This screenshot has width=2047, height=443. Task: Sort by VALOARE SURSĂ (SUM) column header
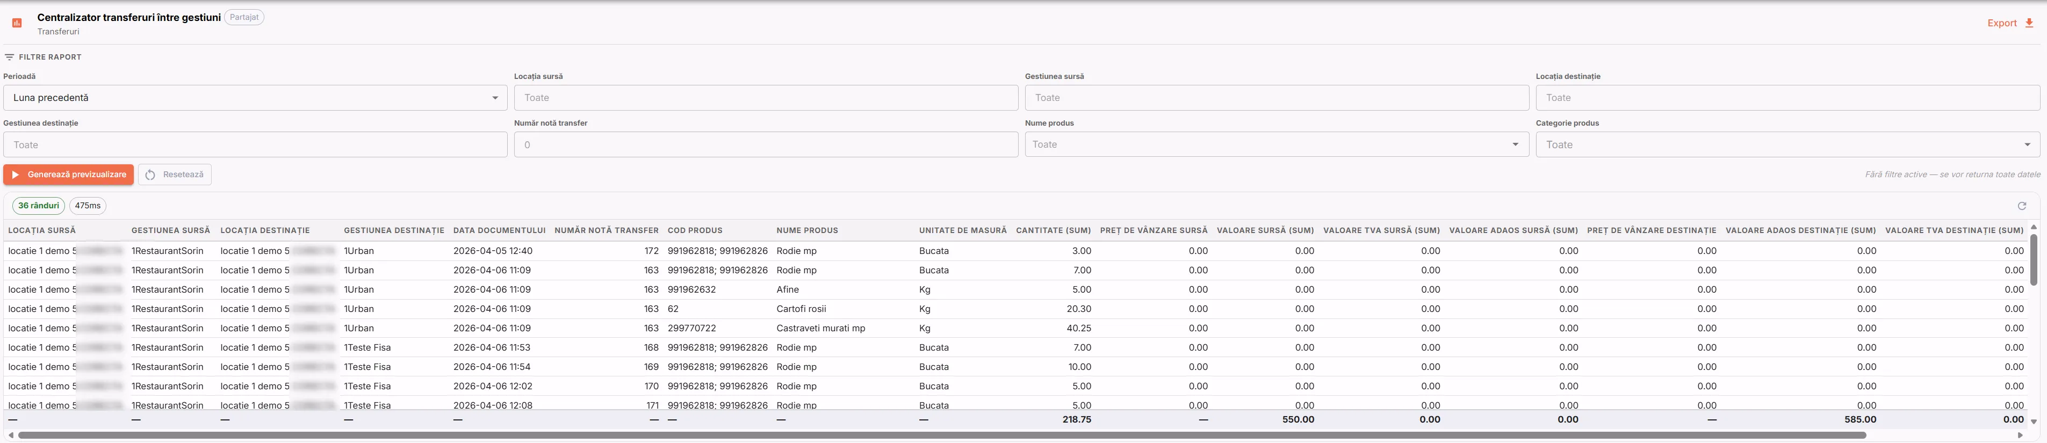[x=1265, y=230]
